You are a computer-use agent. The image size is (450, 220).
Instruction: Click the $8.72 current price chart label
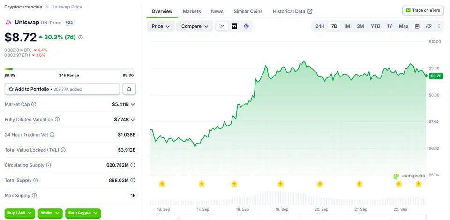(x=436, y=76)
